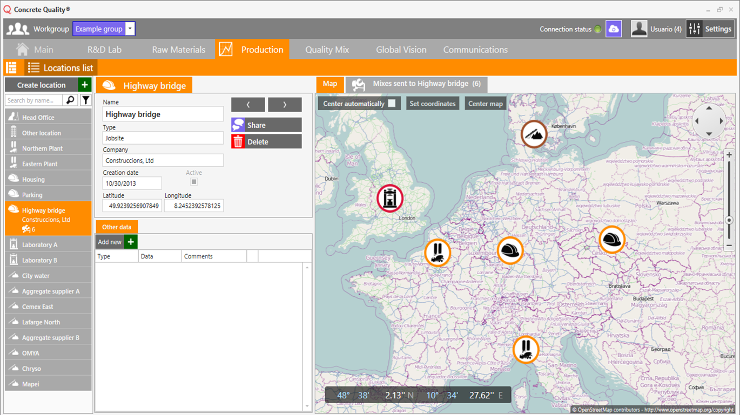
Task: Go to previous location with left chevron
Action: coord(248,105)
